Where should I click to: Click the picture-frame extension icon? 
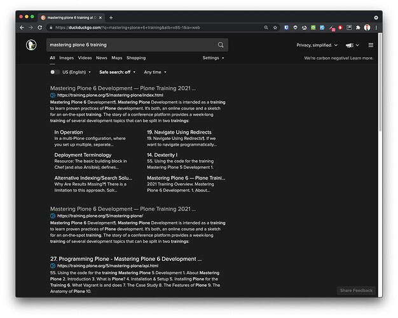tap(349, 27)
